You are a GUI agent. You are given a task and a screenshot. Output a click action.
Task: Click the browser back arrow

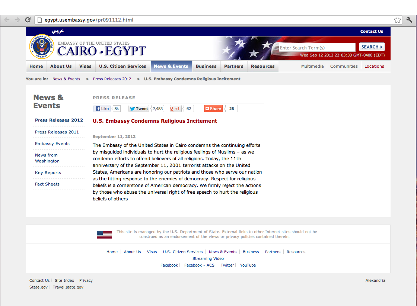(x=7, y=20)
